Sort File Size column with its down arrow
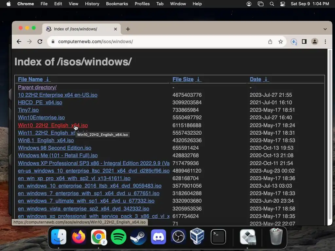This screenshot has height=251, width=335. [x=198, y=79]
